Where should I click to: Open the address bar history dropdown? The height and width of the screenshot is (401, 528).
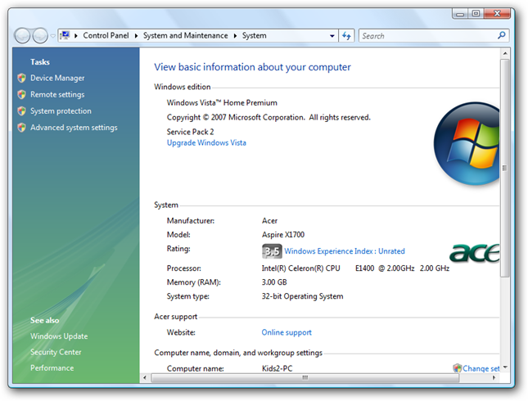[332, 36]
